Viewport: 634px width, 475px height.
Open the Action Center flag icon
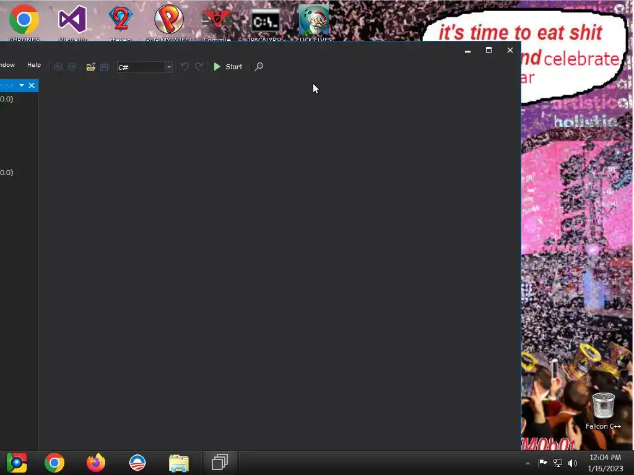542,463
